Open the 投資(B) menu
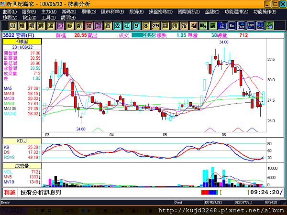 point(136,11)
